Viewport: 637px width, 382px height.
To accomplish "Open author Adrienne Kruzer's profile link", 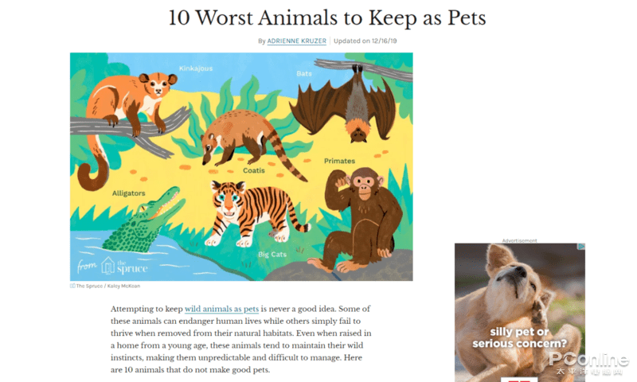I will pos(296,41).
